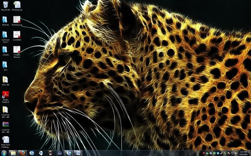The image size is (251, 156).
Task: Click the headset icon in the taskbar
Action: coord(41,153)
